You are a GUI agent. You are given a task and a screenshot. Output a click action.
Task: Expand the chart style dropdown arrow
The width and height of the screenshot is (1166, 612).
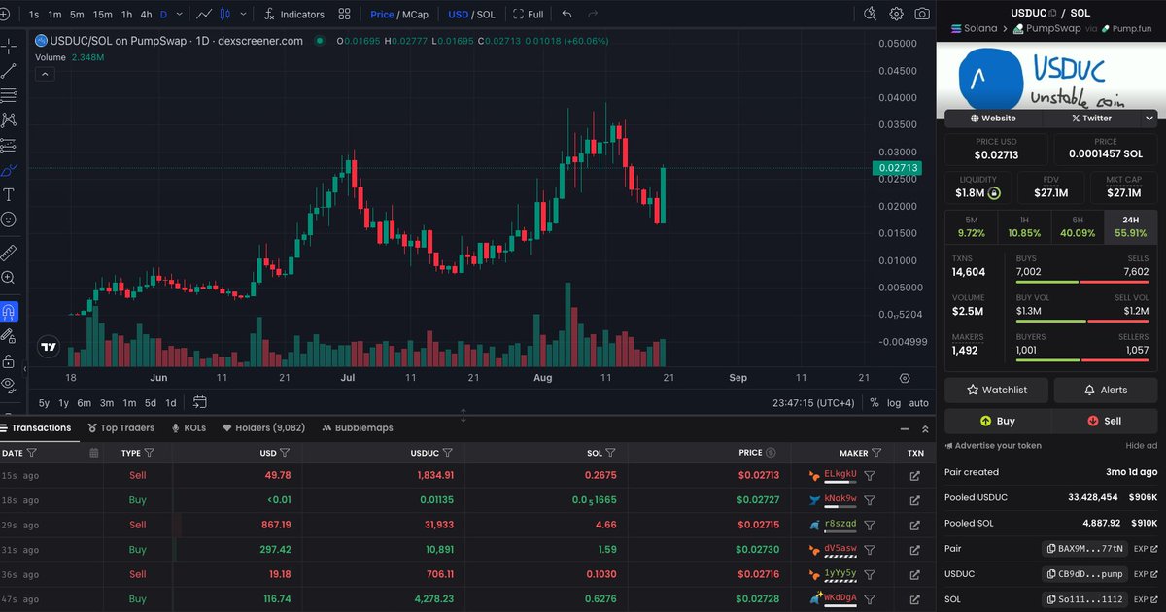click(x=242, y=15)
